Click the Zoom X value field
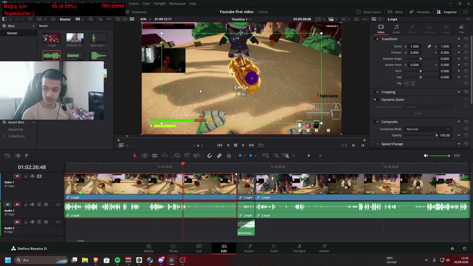473x266 pixels. click(x=415, y=46)
